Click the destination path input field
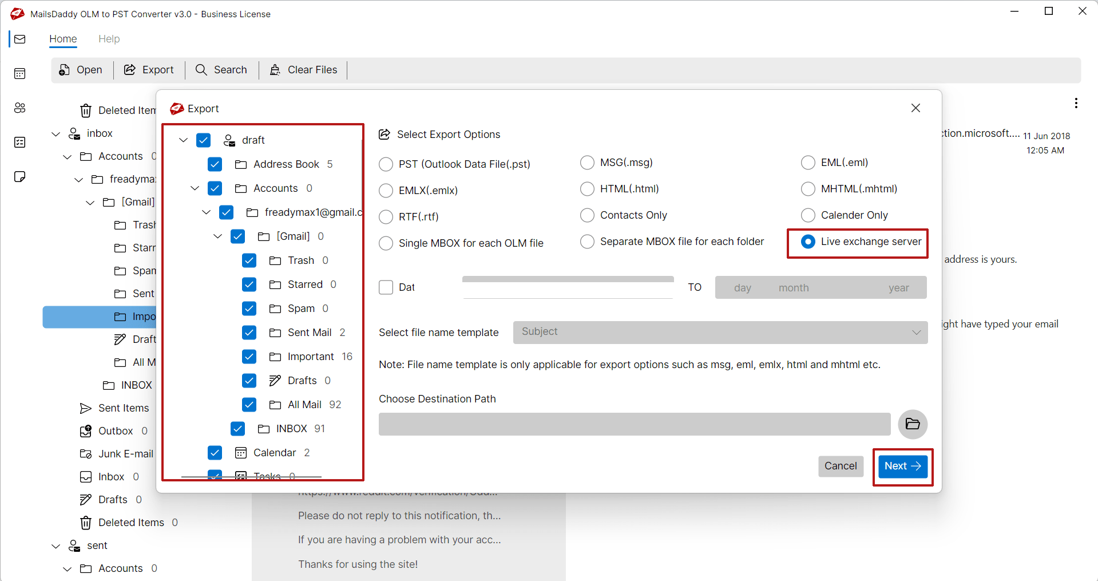This screenshot has height=581, width=1098. [x=635, y=424]
